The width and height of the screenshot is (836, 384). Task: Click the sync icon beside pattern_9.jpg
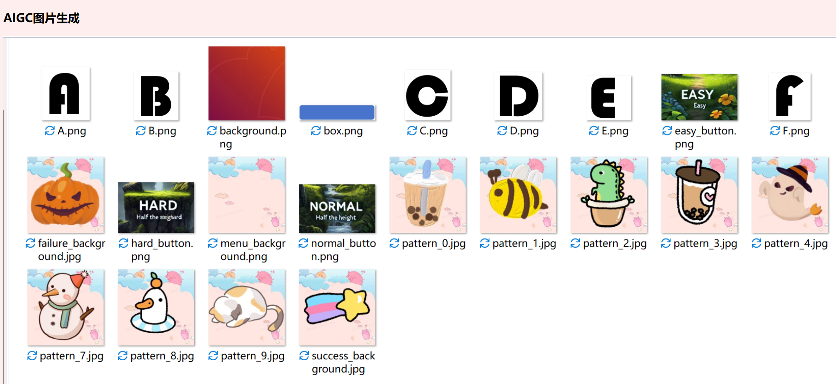213,356
